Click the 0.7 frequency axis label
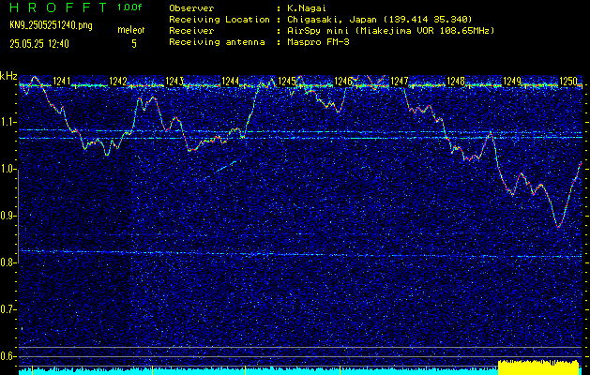Screen dimensions: 590x375 coord(8,309)
